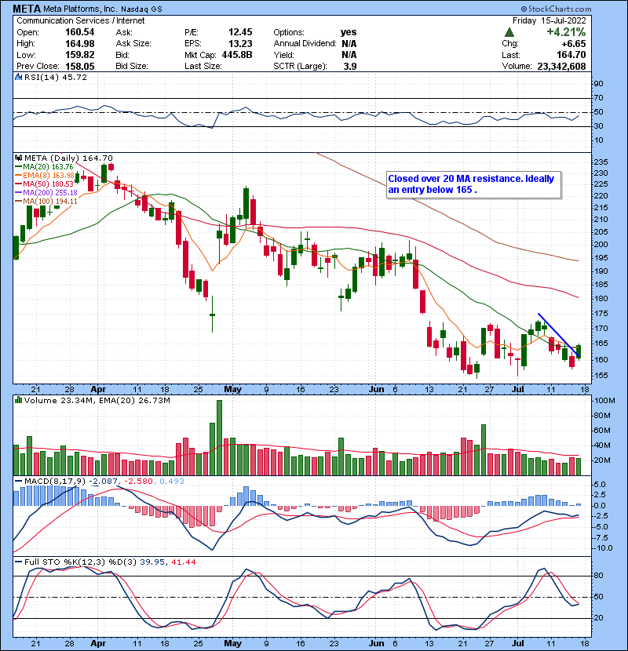Viewport: 628px width, 651px height.
Task: Select the Low value 159.82
Action: point(80,55)
